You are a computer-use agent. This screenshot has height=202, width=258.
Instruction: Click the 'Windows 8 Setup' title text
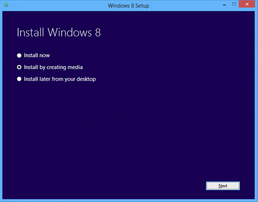pyautogui.click(x=129, y=6)
